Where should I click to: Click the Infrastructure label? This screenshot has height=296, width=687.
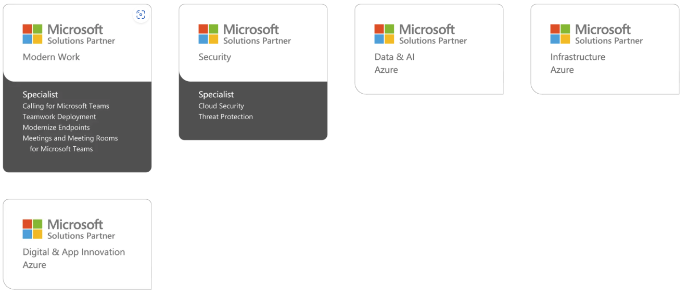pyautogui.click(x=578, y=57)
